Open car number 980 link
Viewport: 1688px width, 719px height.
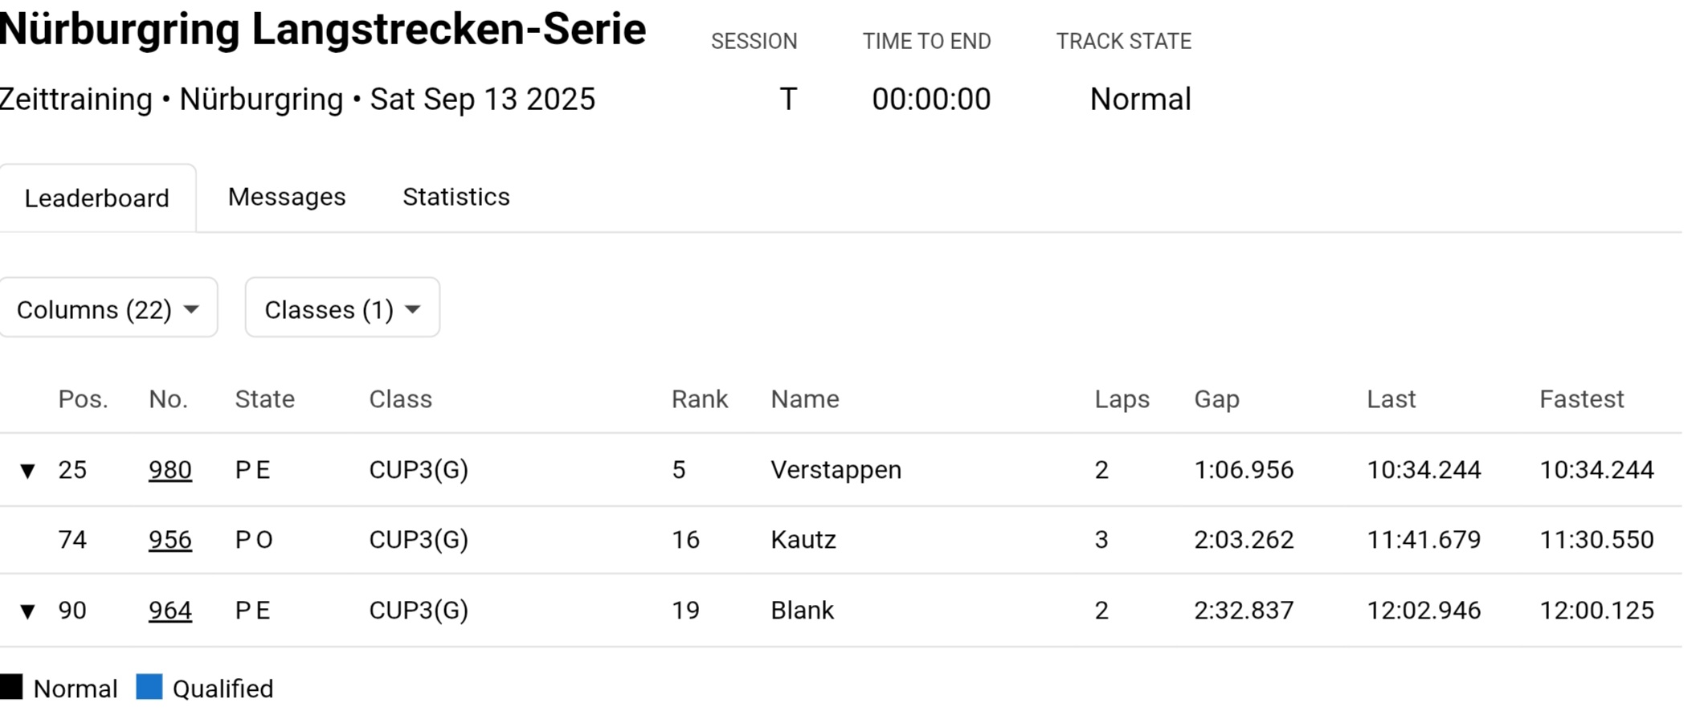tap(170, 470)
